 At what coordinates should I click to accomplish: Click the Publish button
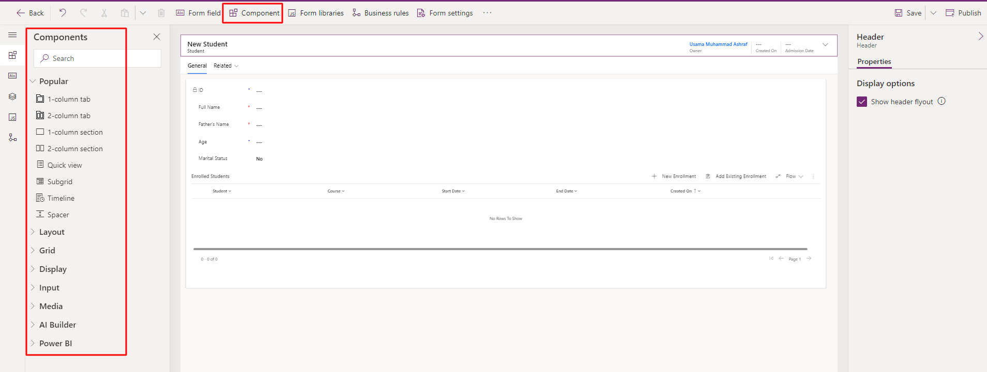tap(963, 13)
